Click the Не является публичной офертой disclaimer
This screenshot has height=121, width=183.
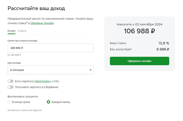25,110
